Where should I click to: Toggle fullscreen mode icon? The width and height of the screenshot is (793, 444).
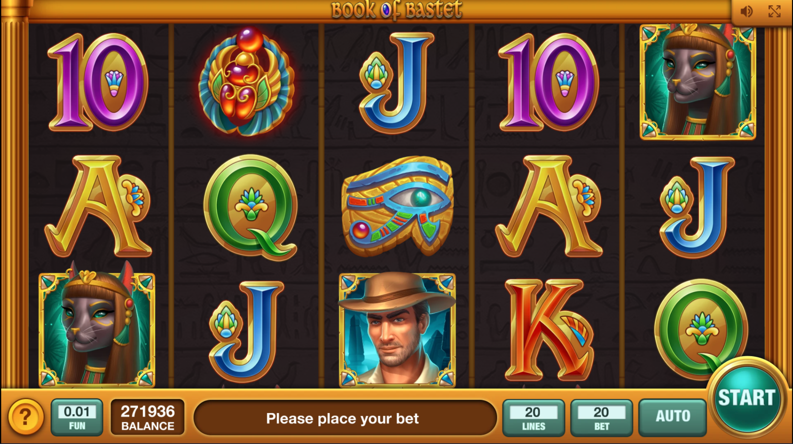[x=774, y=11]
